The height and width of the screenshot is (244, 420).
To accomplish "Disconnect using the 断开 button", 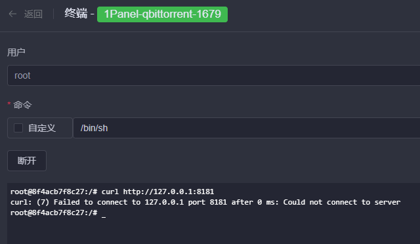I will pos(27,161).
